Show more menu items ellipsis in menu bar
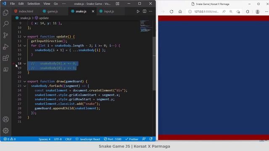 [64, 4]
